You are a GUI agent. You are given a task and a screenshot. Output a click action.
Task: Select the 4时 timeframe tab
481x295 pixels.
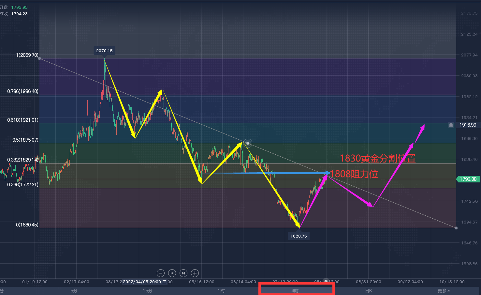pyautogui.click(x=295, y=291)
